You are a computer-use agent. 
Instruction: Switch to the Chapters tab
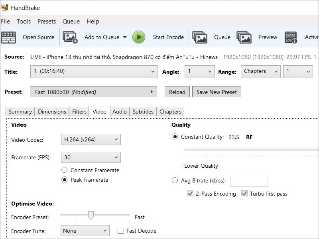[x=170, y=112]
